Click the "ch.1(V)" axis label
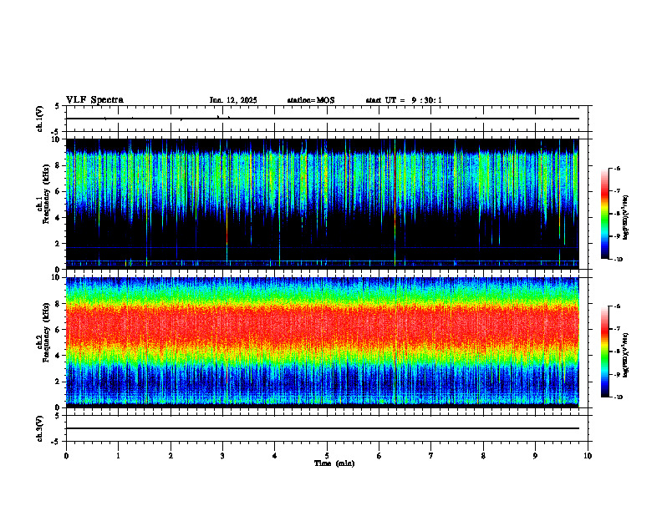The width and height of the screenshot is (662, 511). [40, 119]
